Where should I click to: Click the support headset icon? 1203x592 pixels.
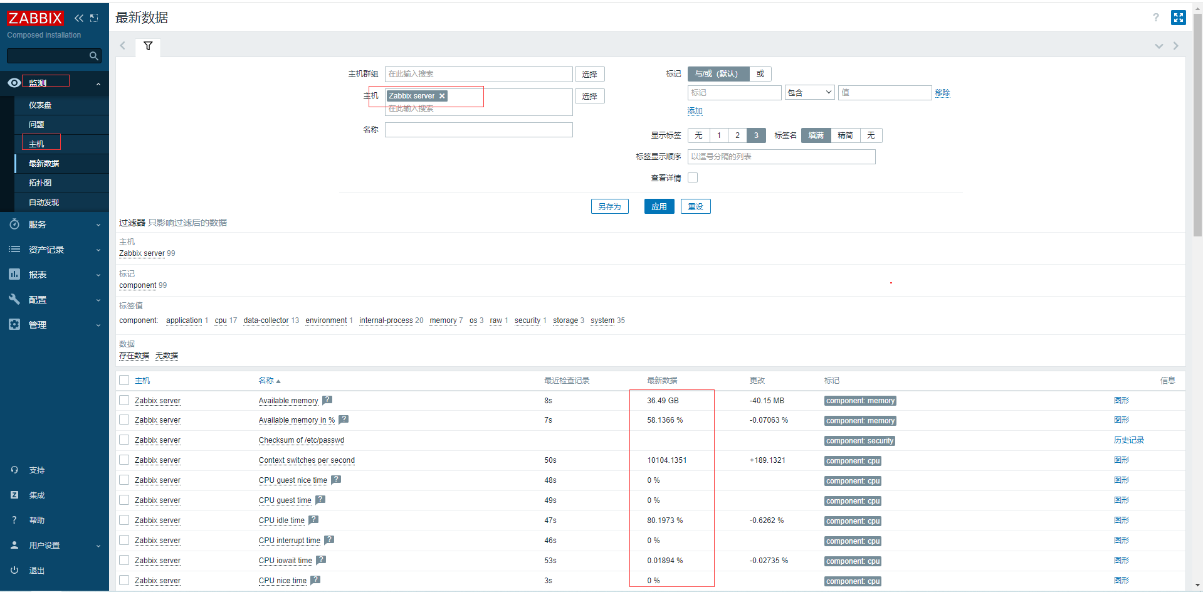(x=14, y=470)
